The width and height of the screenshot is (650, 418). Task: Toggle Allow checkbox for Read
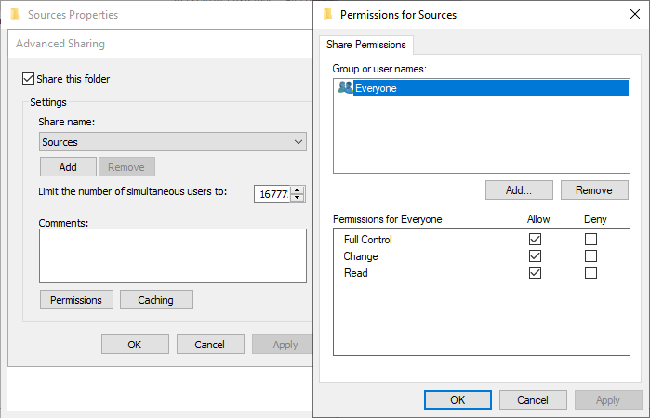coord(535,272)
